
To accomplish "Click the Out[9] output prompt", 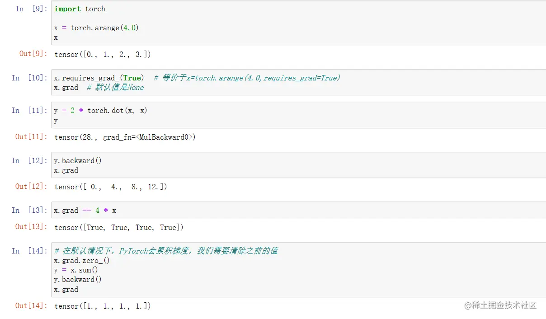I will [33, 54].
